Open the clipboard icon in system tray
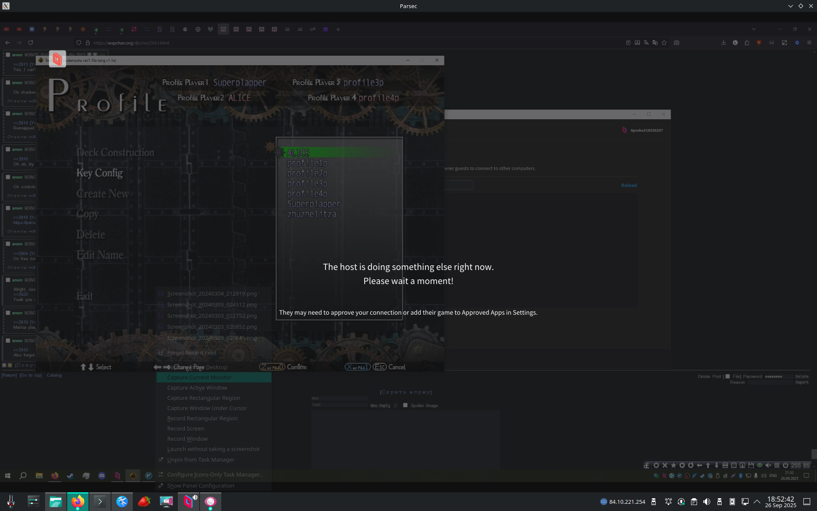 (694, 502)
